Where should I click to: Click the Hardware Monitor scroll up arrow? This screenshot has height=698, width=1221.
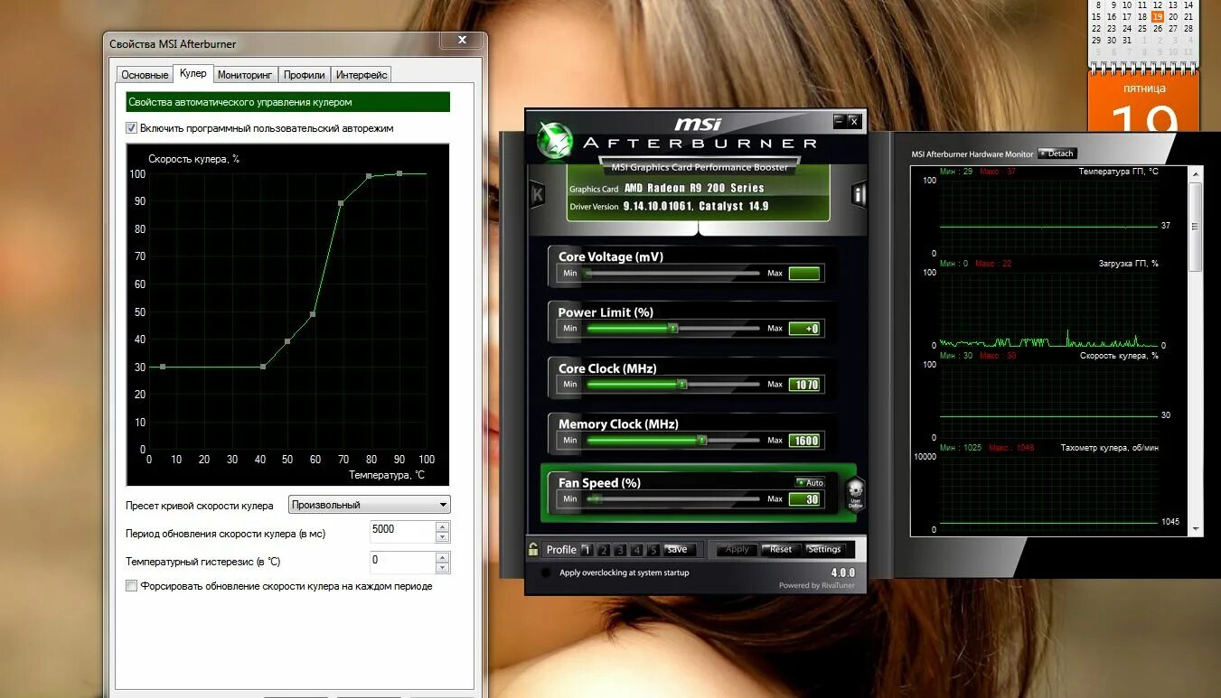click(x=1197, y=172)
